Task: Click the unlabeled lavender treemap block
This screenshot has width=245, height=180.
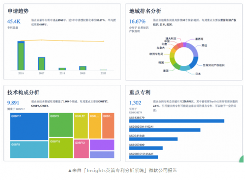Action: pyautogui.click(x=102, y=155)
